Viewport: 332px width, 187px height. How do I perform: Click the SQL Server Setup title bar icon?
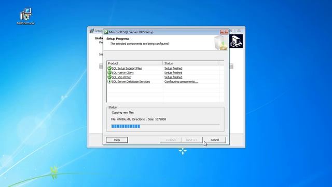[106, 32]
